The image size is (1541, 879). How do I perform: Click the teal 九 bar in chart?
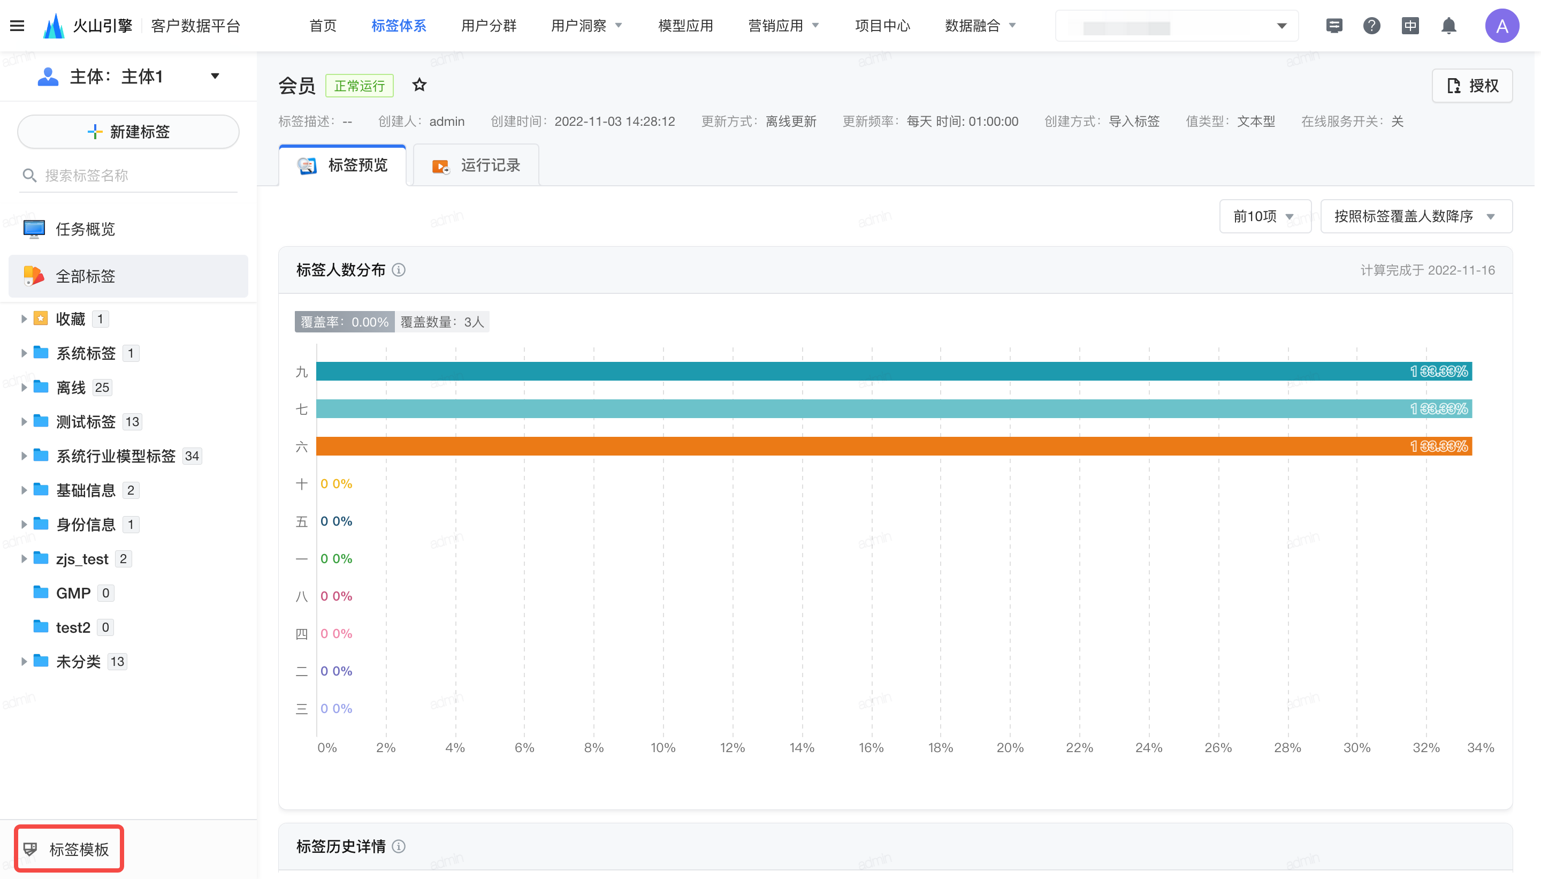click(894, 372)
